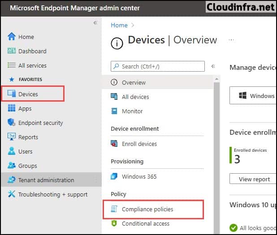This screenshot has height=235, width=277.
Task: Click the Provisioning section heading
Action: click(127, 161)
